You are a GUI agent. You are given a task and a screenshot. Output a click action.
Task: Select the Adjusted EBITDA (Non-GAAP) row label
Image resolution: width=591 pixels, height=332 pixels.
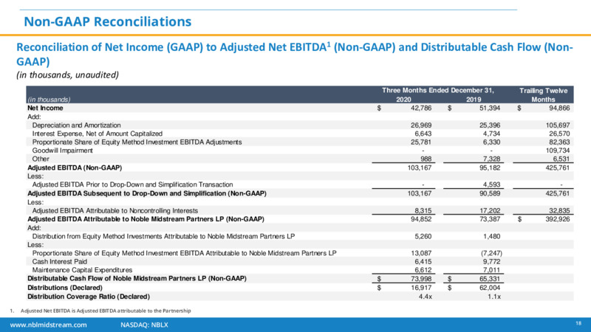(75, 168)
